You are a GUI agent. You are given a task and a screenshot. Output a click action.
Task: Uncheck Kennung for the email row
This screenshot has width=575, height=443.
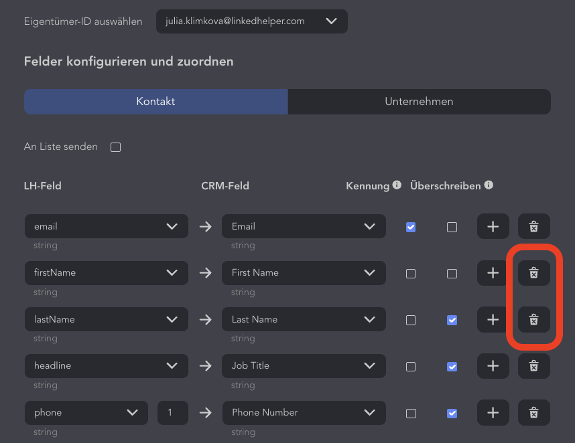[411, 227]
